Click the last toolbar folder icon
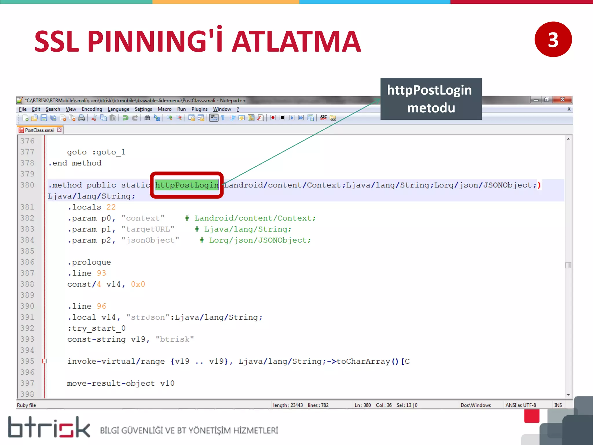 point(333,118)
